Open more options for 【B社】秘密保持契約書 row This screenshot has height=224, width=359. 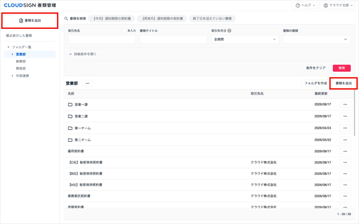click(x=345, y=174)
